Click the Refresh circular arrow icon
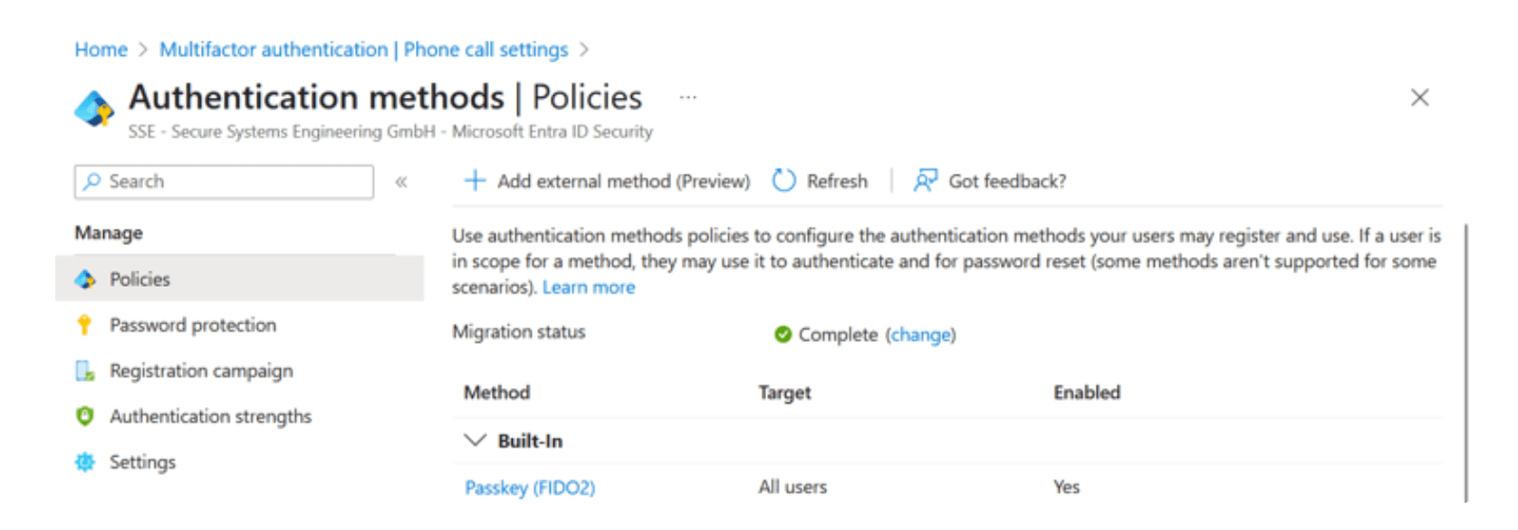 click(x=783, y=181)
